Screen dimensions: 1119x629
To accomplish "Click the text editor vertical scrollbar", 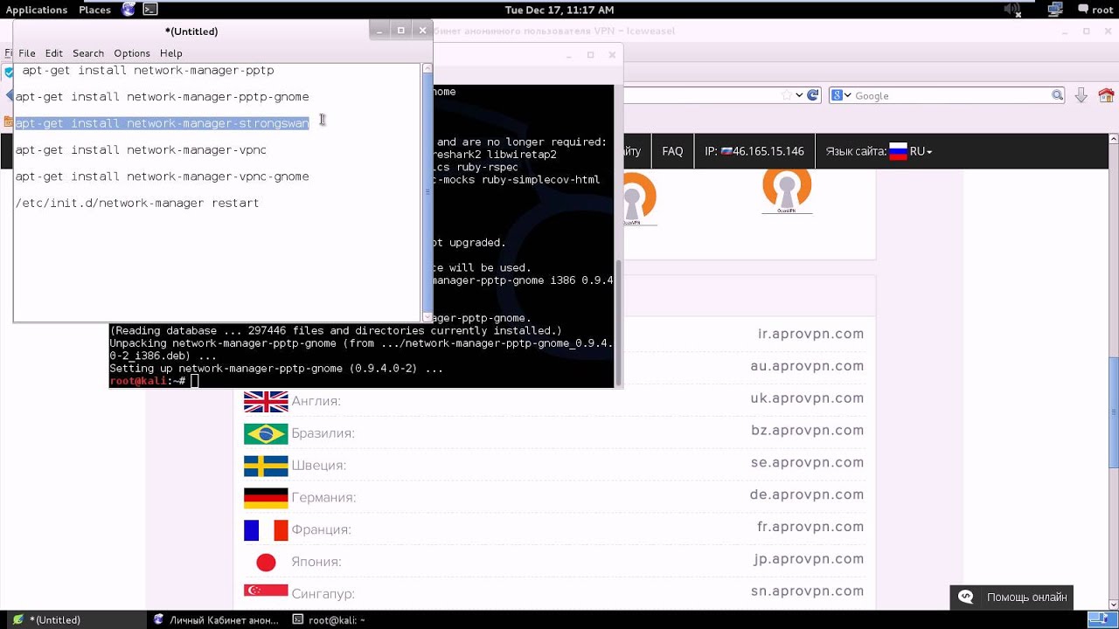I will coord(427,192).
